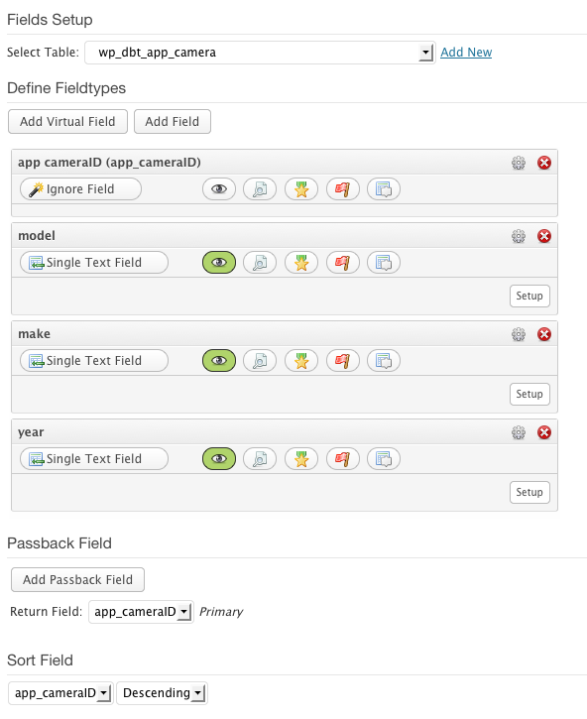The image size is (587, 719).
Task: Open the Ignore Field type selector
Action: point(80,188)
